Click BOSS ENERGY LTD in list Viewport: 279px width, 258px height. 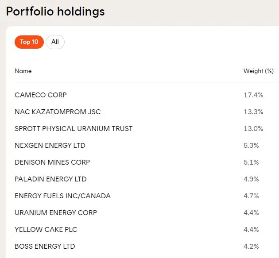pyautogui.click(x=45, y=246)
